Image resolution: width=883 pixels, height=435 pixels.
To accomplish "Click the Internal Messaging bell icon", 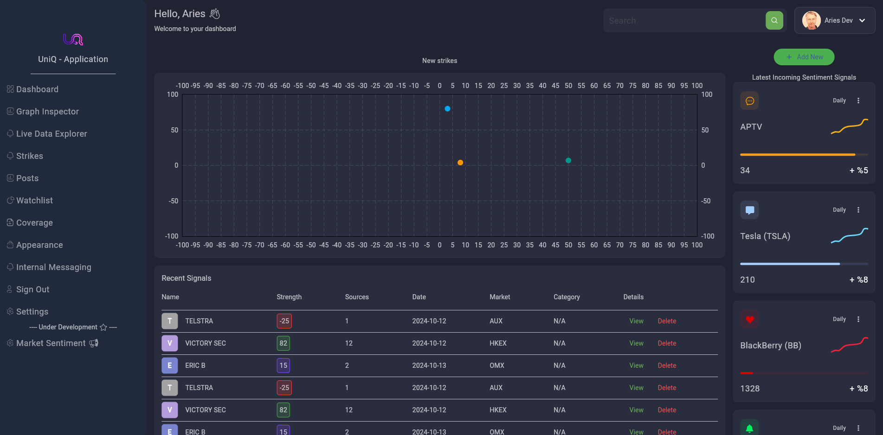I will point(10,267).
